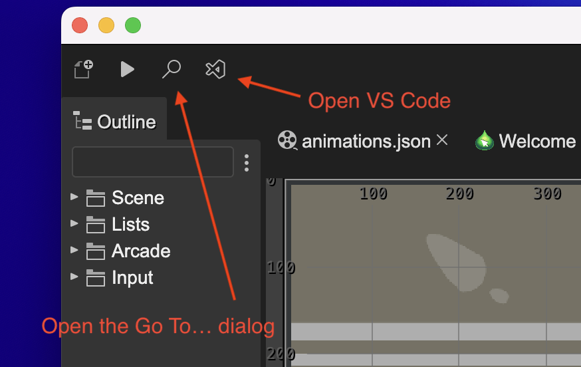The image size is (581, 367).
Task: Click the large blob shape on canvas
Action: (x=457, y=262)
